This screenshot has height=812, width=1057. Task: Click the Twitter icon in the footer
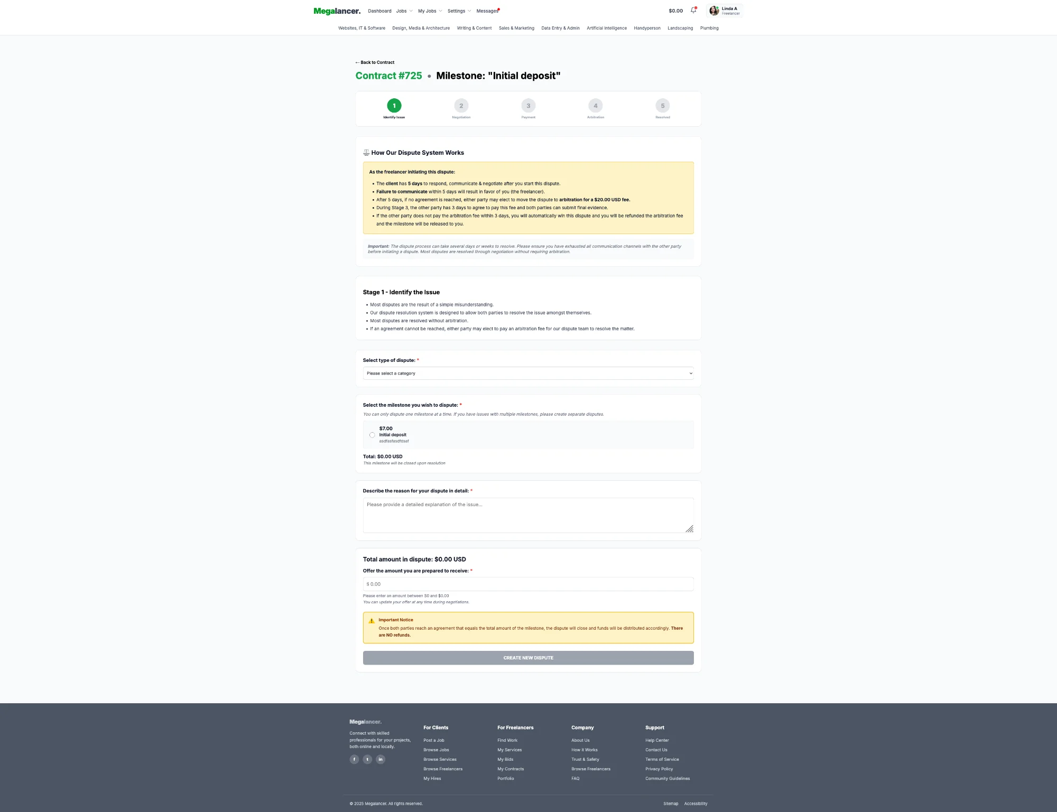pos(367,759)
